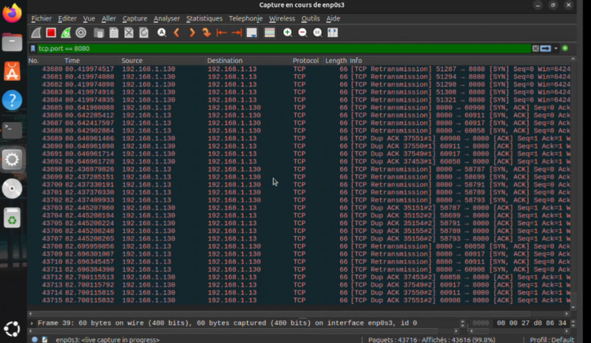Click the tcp.port == 8080 filter field
The height and width of the screenshot is (343, 591).
[x=259, y=49]
